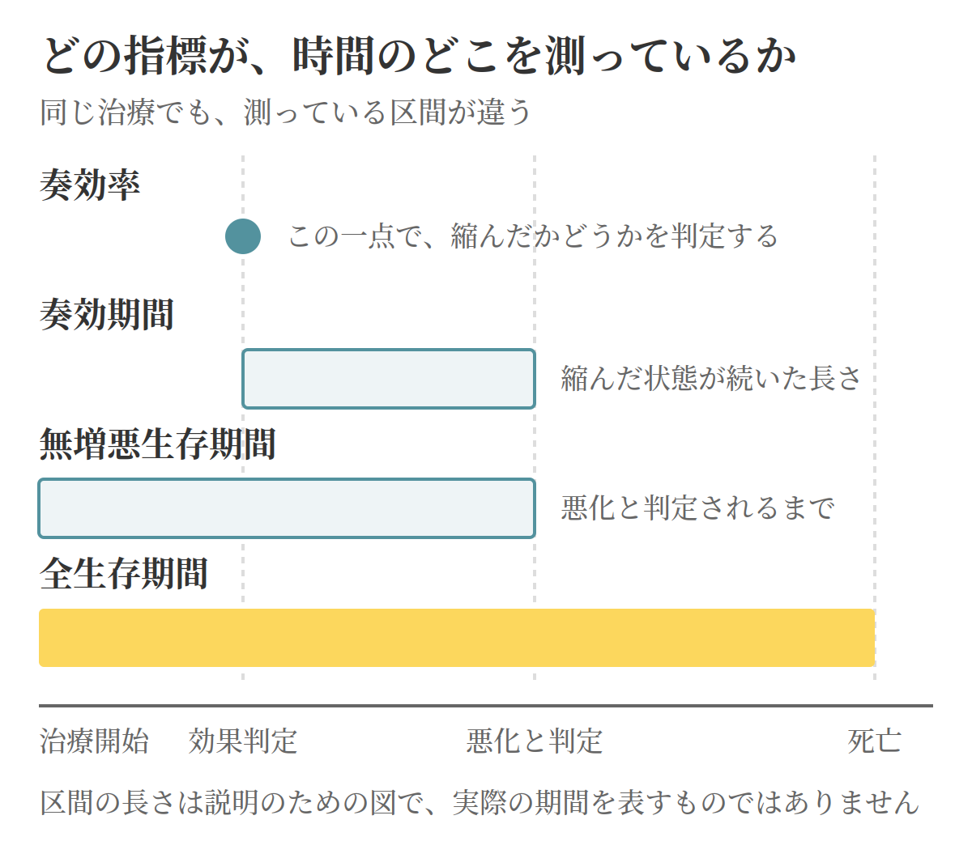Click the 無増悪生存期間 heading
Screen dimensions: 972x858
tap(158, 444)
